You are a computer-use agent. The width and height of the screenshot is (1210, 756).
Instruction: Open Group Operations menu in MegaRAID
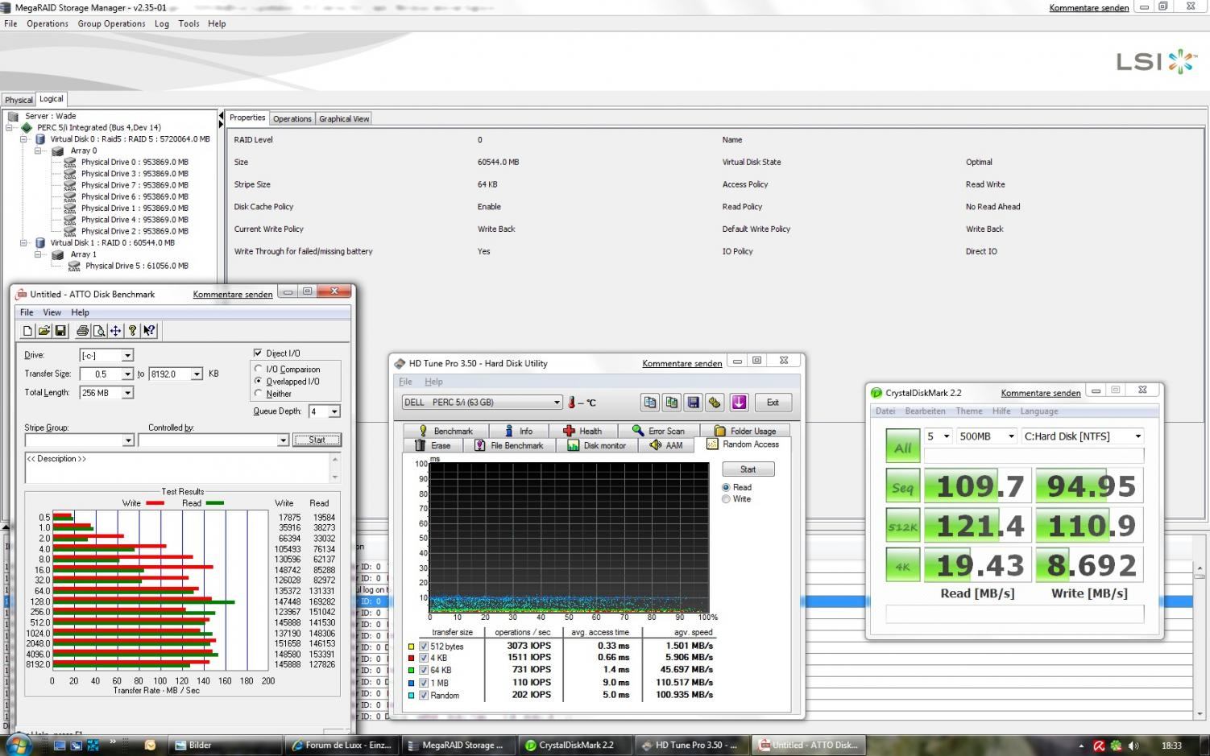[x=111, y=23]
